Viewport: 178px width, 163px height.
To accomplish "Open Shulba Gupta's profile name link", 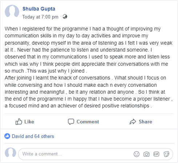I will [x=39, y=9].
